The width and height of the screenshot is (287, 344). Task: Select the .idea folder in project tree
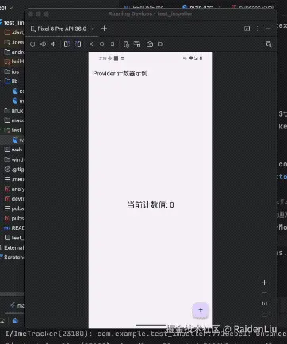point(14,42)
